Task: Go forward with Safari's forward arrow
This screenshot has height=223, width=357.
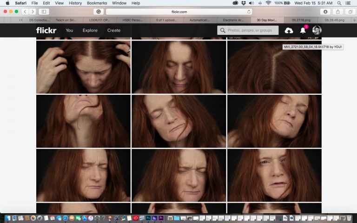Action: click(33, 12)
